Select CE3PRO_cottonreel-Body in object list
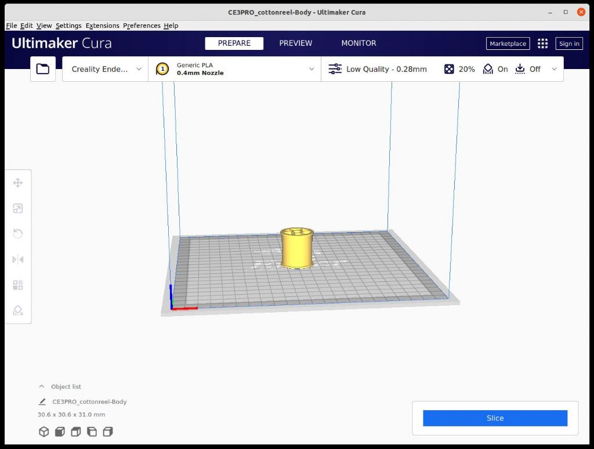 [89, 401]
